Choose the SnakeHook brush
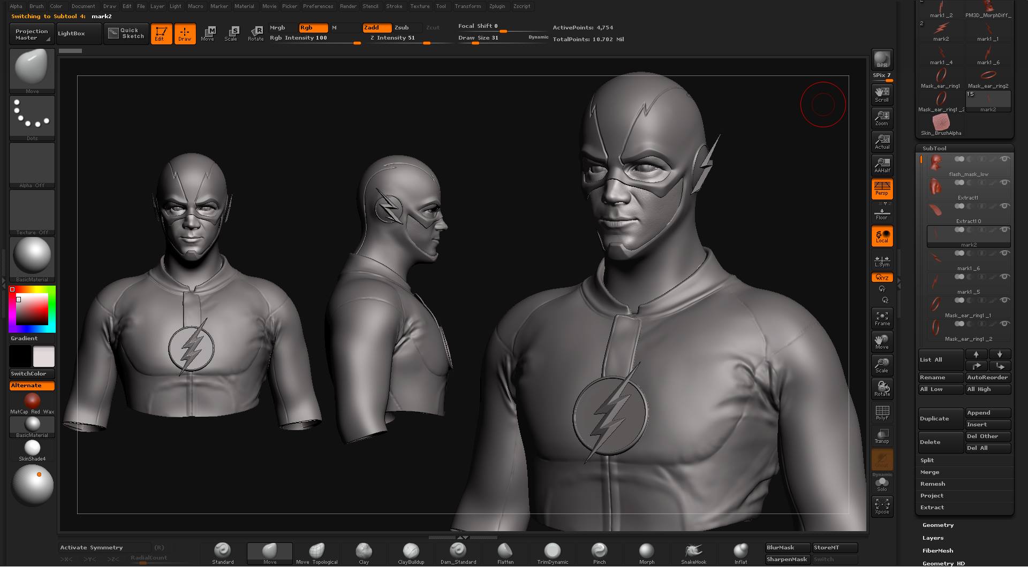Image resolution: width=1028 pixels, height=567 pixels. 693,554
